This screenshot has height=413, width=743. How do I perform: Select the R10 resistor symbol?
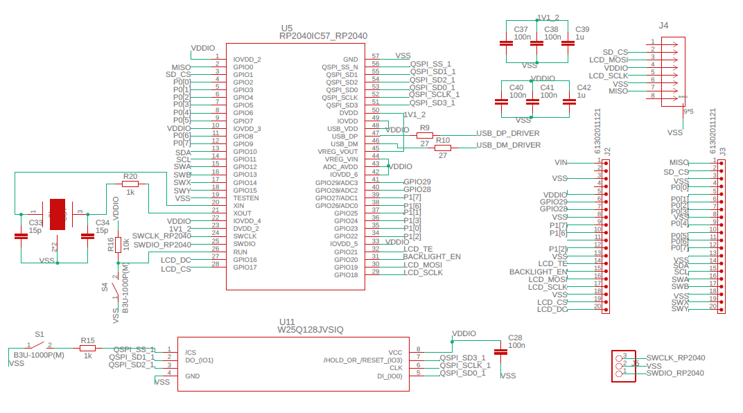pyautogui.click(x=443, y=148)
